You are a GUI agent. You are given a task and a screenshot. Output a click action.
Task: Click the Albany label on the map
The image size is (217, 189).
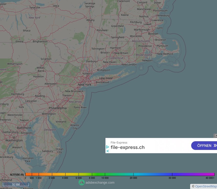pos(91,20)
